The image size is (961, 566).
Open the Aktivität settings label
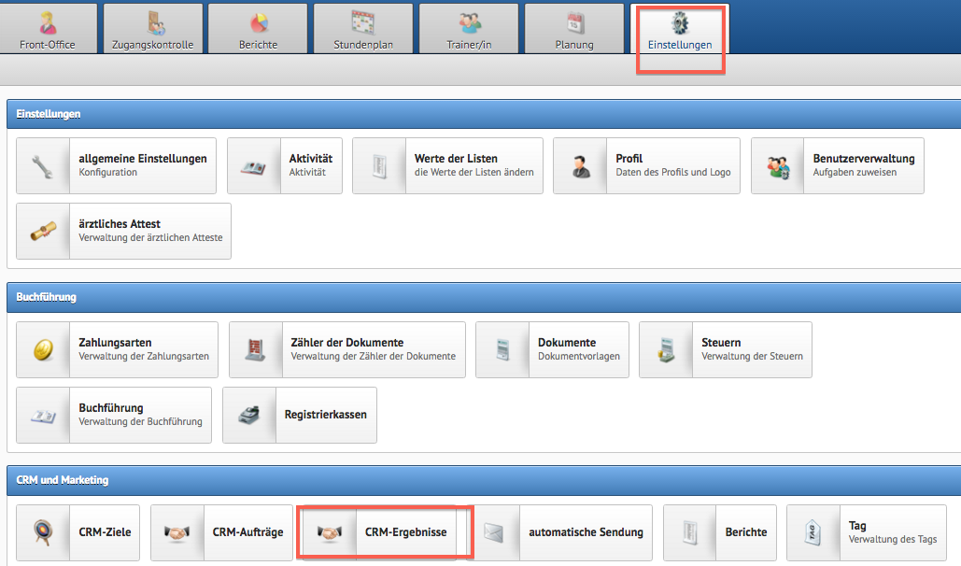pyautogui.click(x=311, y=165)
